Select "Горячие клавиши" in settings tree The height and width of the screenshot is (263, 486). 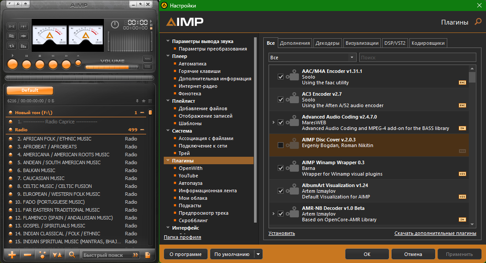pyautogui.click(x=199, y=71)
